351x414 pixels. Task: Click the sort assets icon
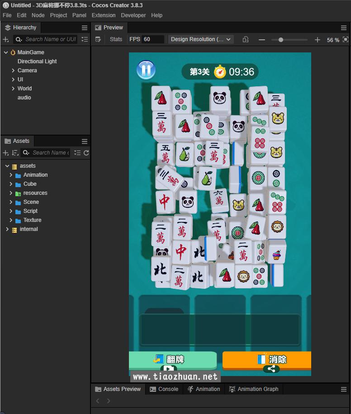[15, 153]
